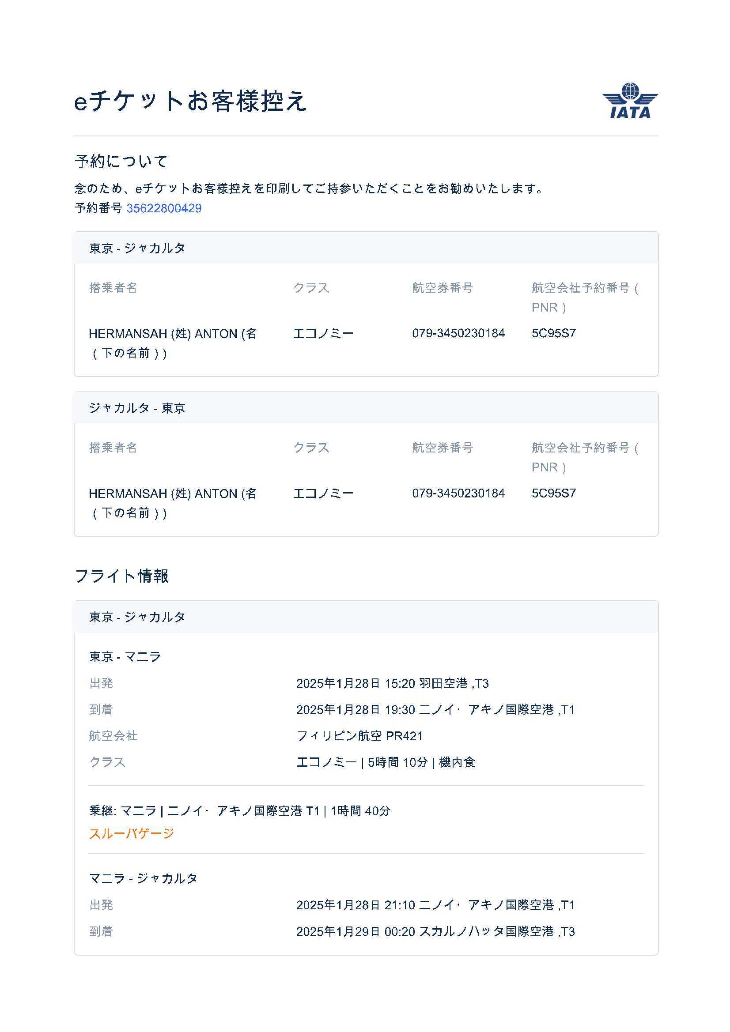Screen dimensions: 730x1032
Task: Click the フライト情報 section heading
Action: coord(121,576)
